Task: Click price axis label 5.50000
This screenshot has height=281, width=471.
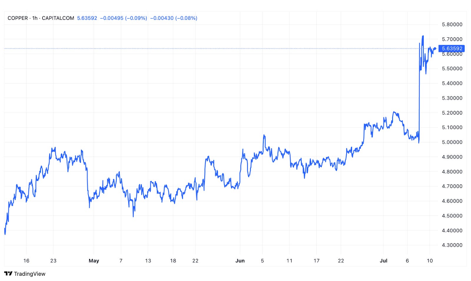Action: coord(452,69)
